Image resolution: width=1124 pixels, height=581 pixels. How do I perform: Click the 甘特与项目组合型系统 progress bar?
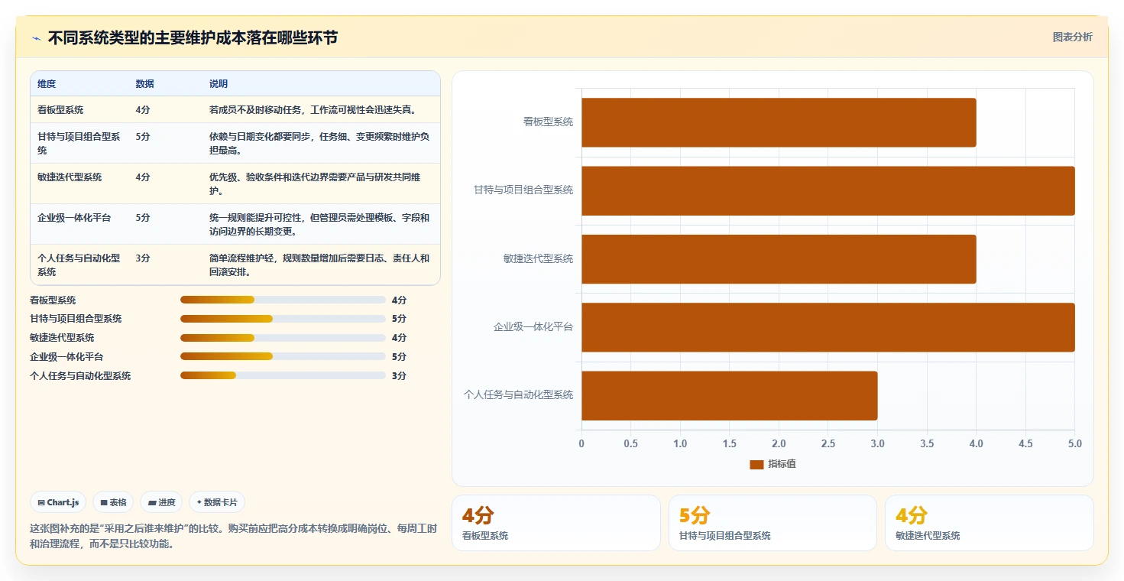[x=283, y=319]
